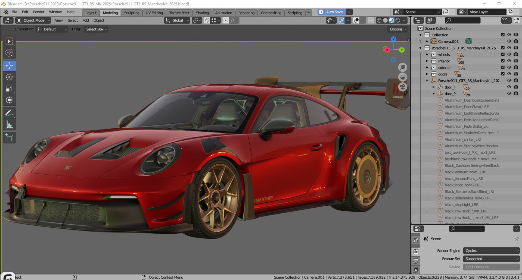The height and width of the screenshot is (280, 522).
Task: Click the outliner filter funnel icon
Action: (504, 20)
